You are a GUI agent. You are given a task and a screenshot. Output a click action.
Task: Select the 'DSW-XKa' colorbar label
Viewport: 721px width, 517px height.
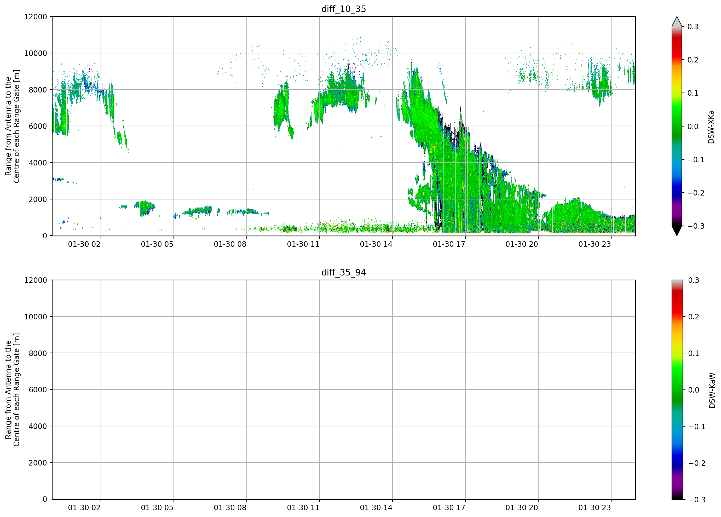pos(711,127)
